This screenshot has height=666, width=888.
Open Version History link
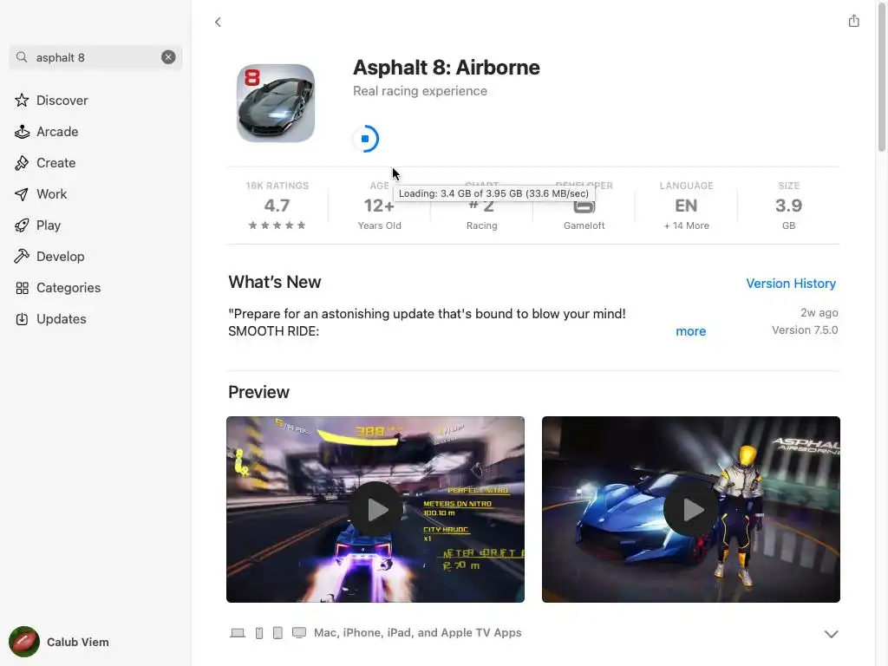(x=791, y=284)
